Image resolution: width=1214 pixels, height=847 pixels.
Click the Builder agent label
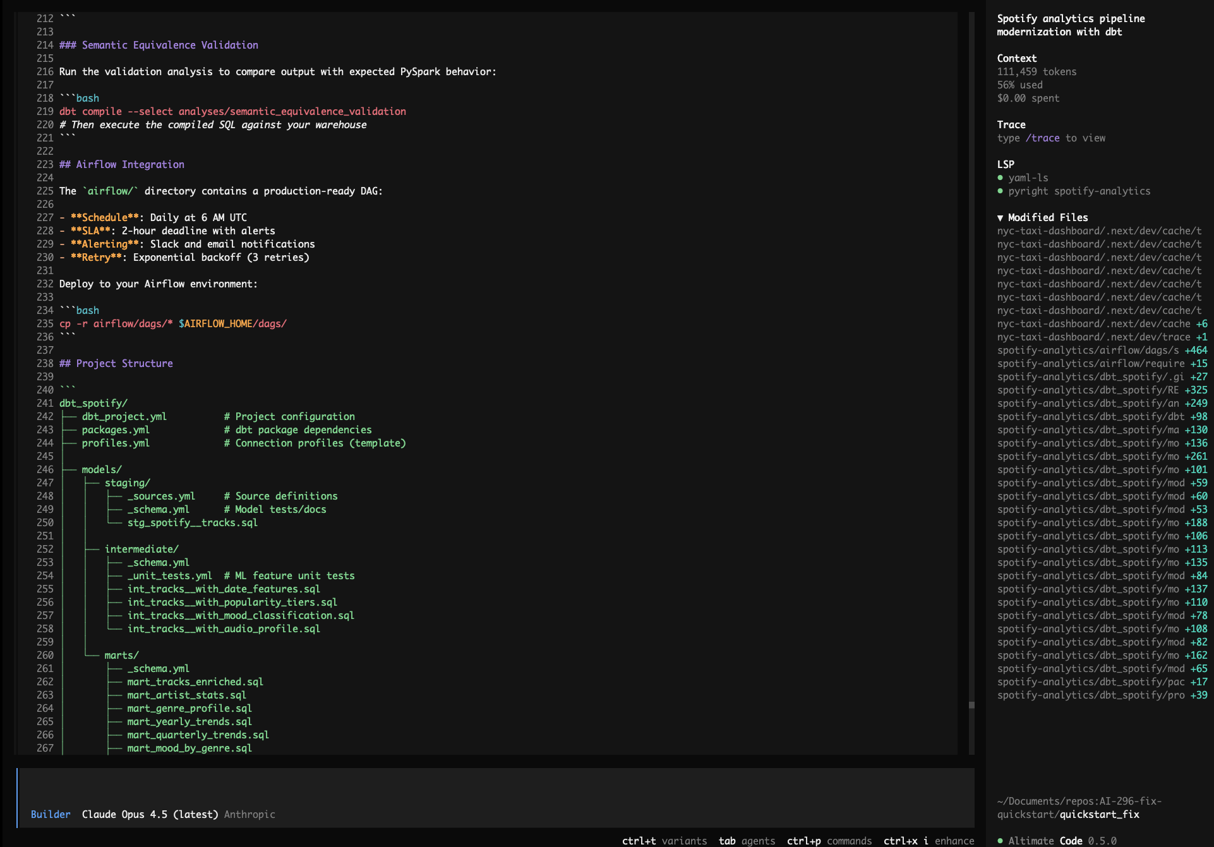pos(51,814)
